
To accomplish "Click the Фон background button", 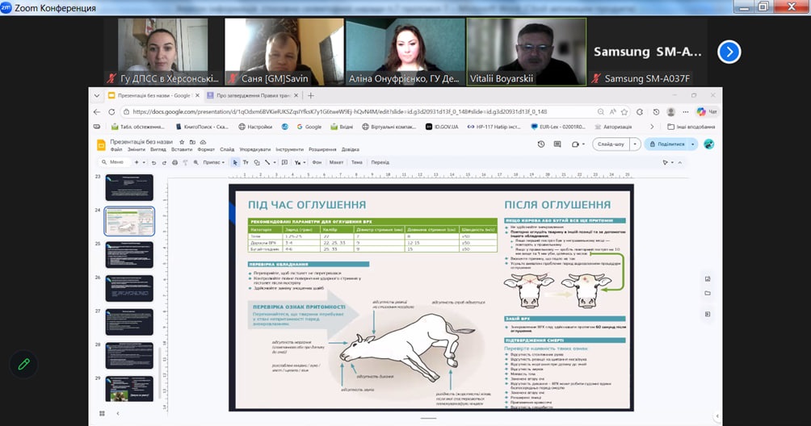I will tap(317, 162).
